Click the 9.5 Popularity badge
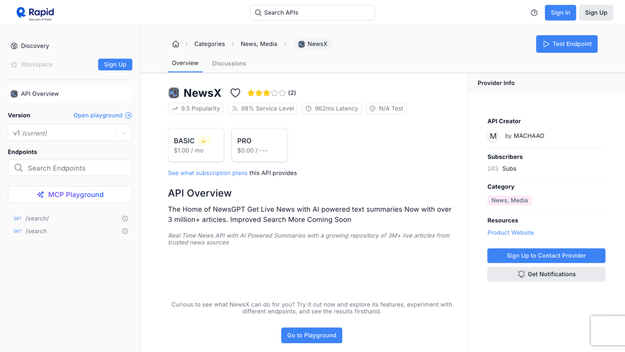This screenshot has width=625, height=352. 196,108
